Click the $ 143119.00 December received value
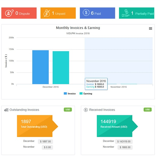Screen dimensions: 160x157 [x=124, y=142]
